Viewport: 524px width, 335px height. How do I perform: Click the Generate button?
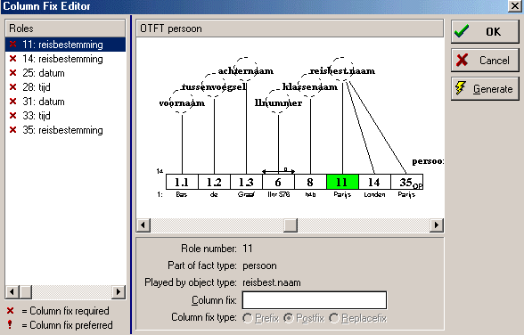pos(485,89)
